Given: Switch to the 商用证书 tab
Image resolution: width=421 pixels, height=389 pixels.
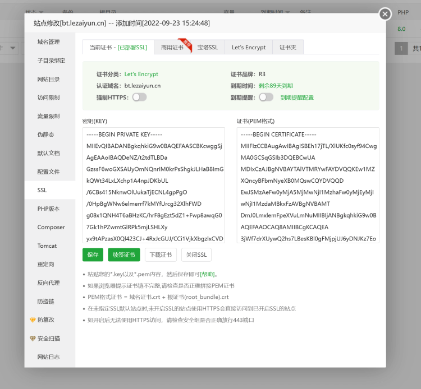Looking at the screenshot, I should 172,47.
